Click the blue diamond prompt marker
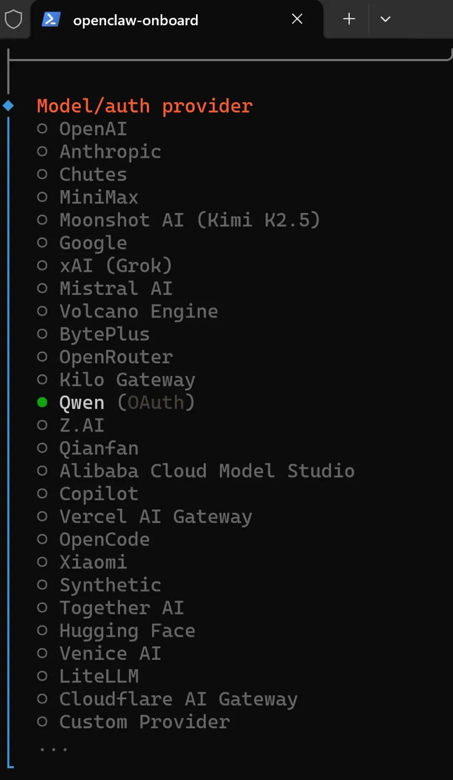453x780 pixels. click(8, 105)
